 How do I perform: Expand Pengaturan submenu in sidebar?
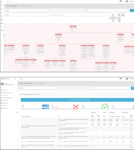pyautogui.click(x=9, y=100)
